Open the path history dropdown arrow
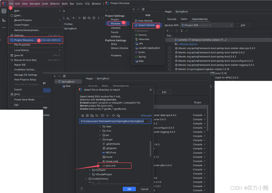Image resolution: width=272 pixels, height=193 pixels. click(149, 121)
